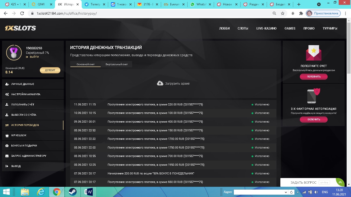The height and width of the screenshot is (197, 351).
Task: Expand the chat widget with the green arrow
Action: pyautogui.click(x=340, y=182)
